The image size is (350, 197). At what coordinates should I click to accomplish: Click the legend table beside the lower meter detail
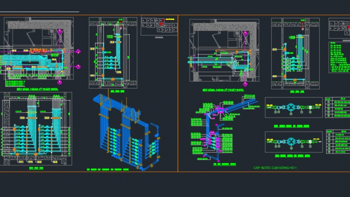point(338,142)
